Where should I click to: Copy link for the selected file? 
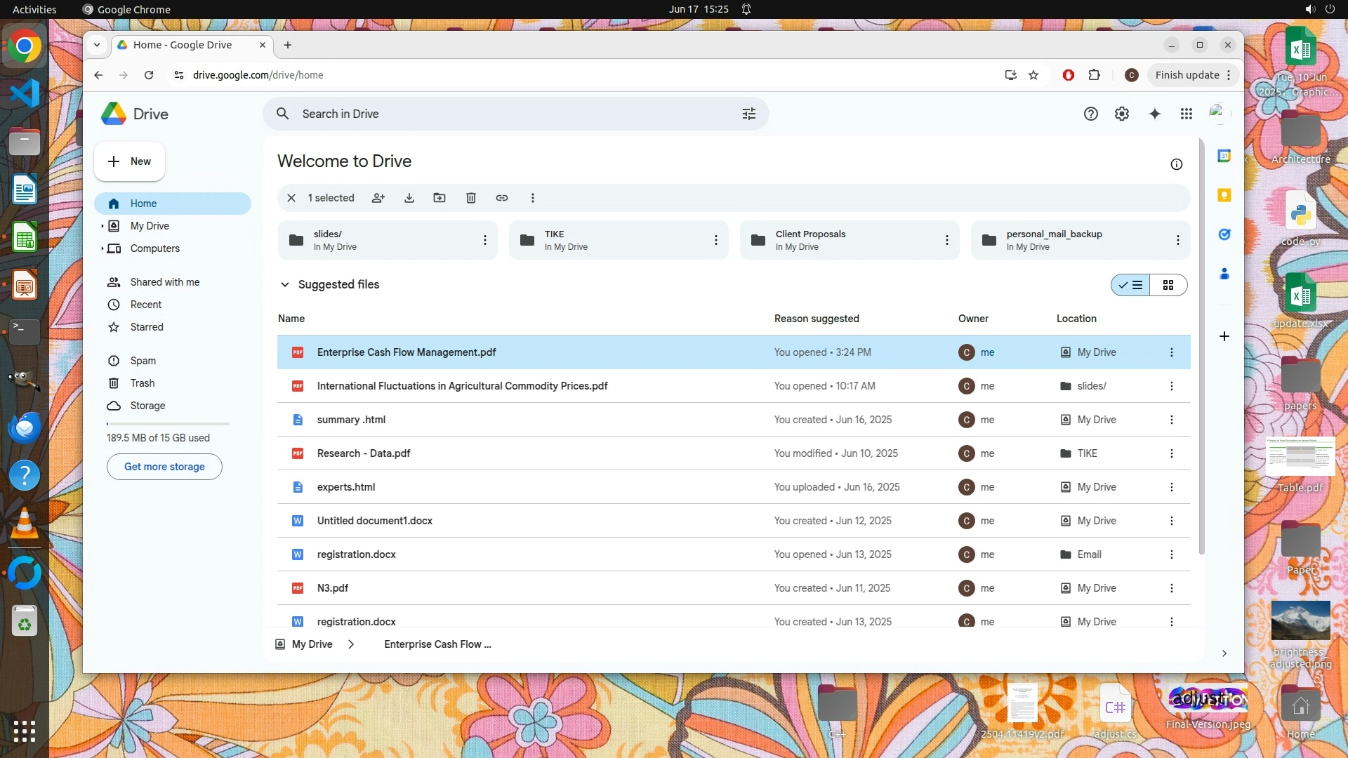point(502,198)
